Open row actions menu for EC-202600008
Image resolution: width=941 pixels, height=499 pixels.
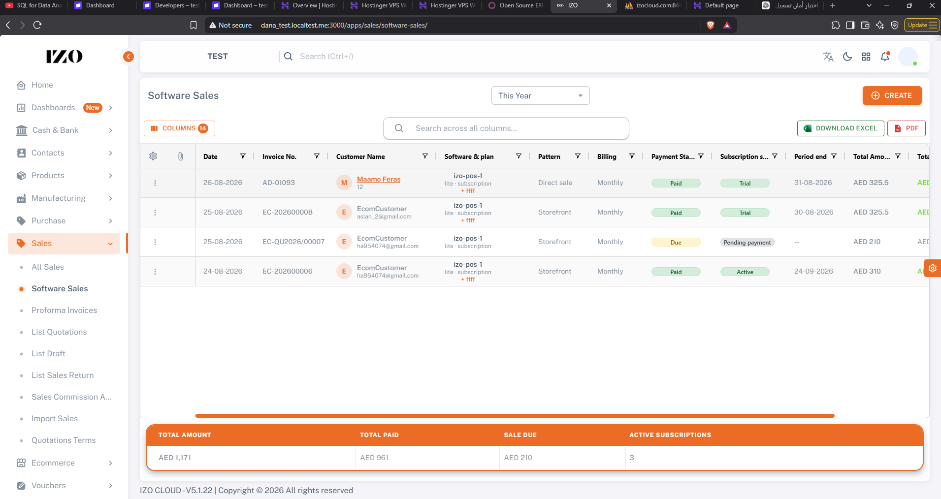click(155, 213)
